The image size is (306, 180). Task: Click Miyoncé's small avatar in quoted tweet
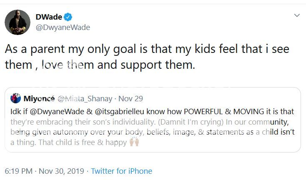[16, 99]
